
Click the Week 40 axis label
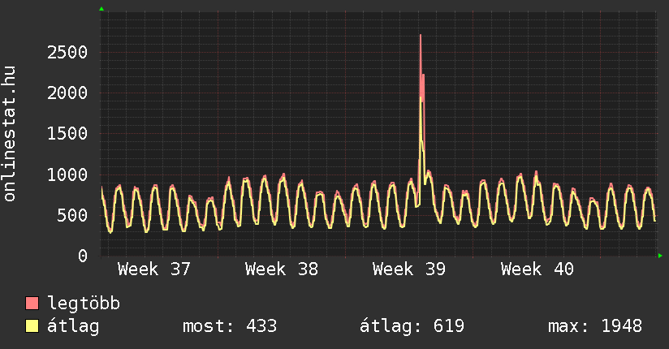pos(537,269)
